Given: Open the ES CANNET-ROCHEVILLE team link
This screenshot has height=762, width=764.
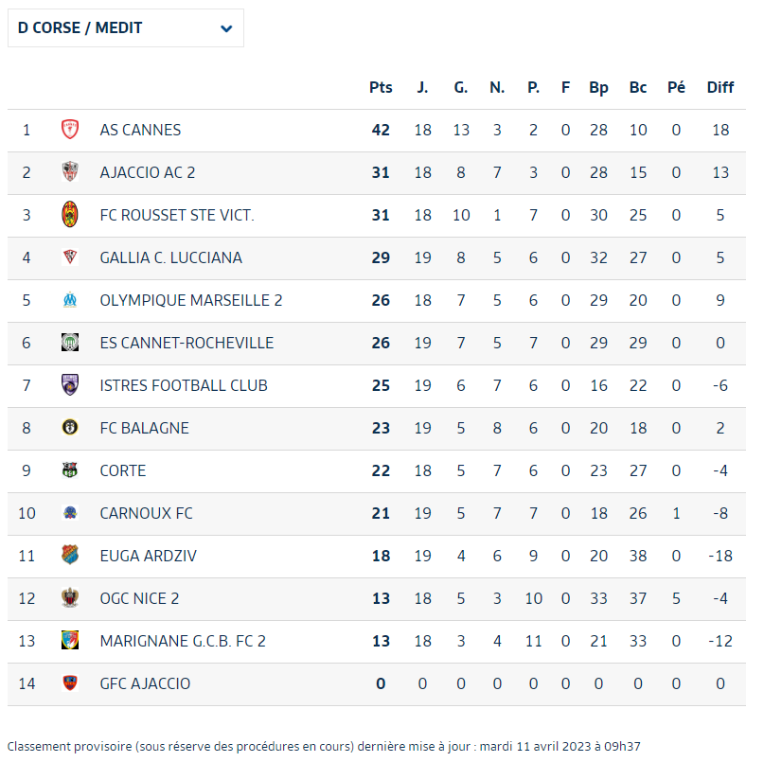Looking at the screenshot, I should pos(187,343).
